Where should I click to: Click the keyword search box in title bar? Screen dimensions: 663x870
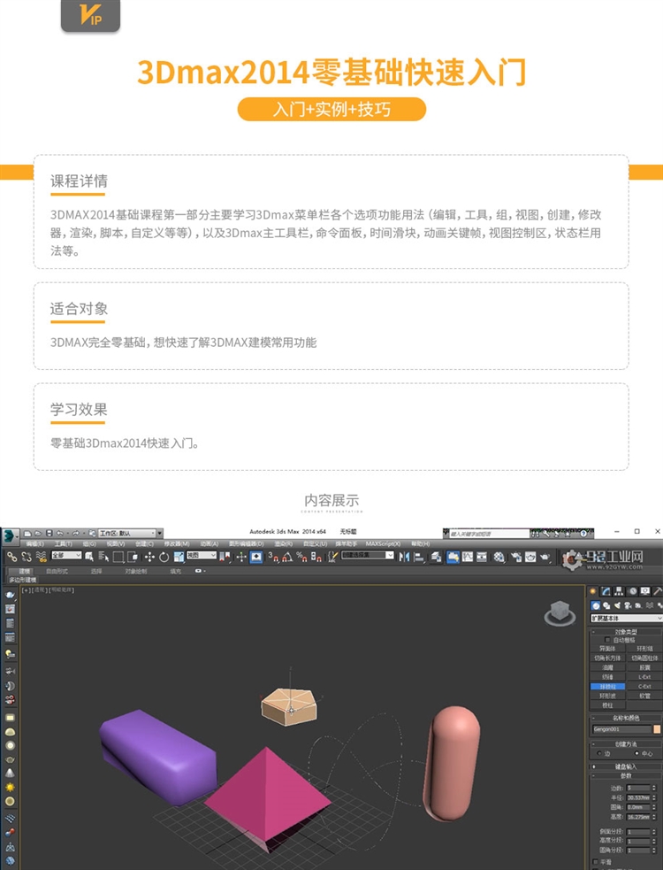tap(490, 534)
